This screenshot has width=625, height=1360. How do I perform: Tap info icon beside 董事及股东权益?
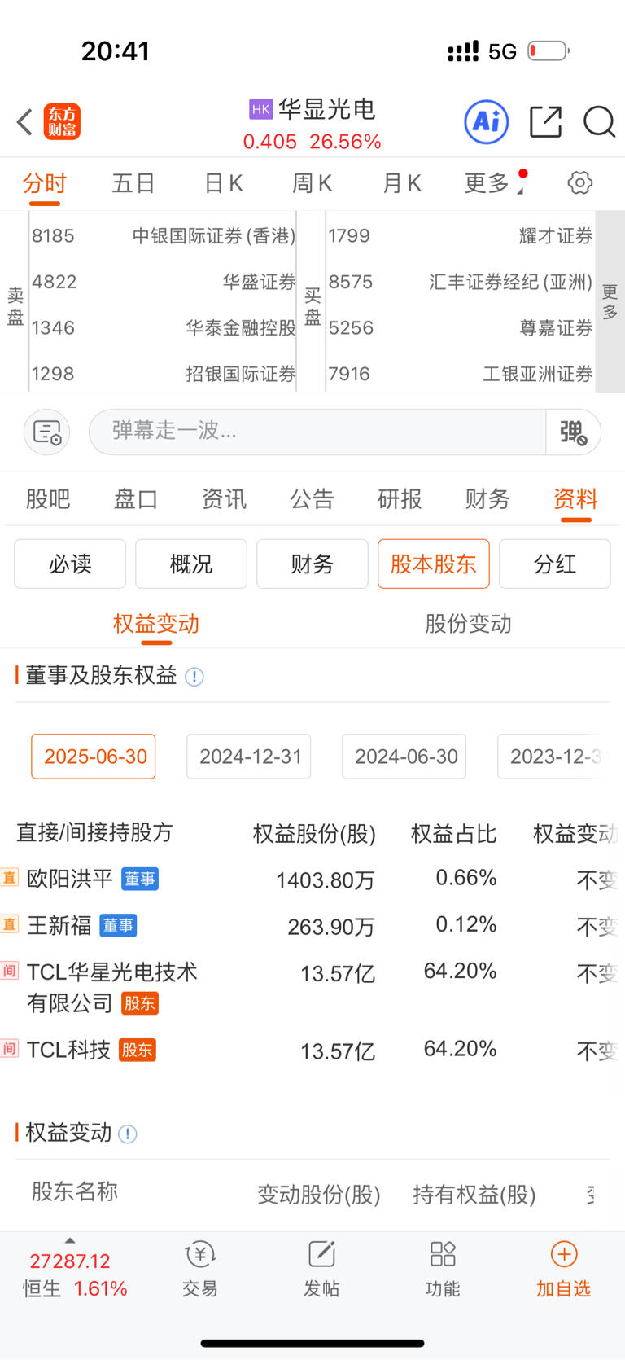[x=194, y=677]
